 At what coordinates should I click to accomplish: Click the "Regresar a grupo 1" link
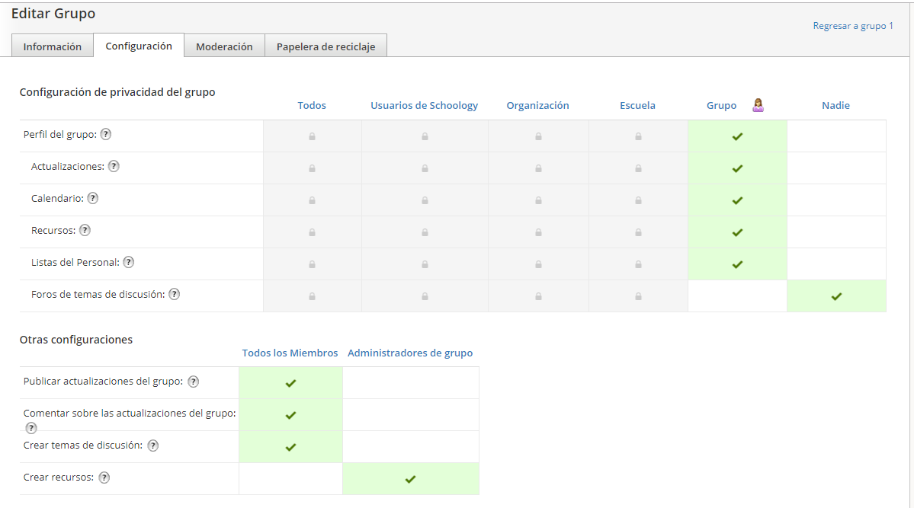point(852,25)
